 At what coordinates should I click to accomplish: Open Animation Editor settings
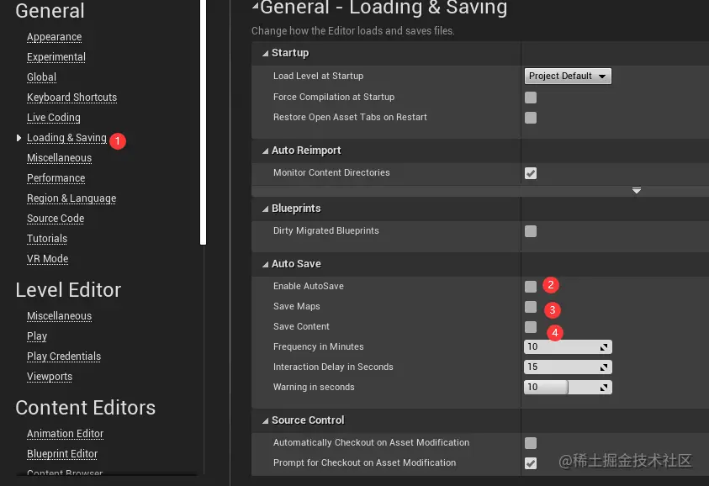point(65,434)
